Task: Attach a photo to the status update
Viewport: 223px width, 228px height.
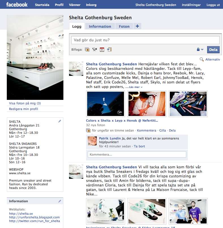Action: coord(87,50)
